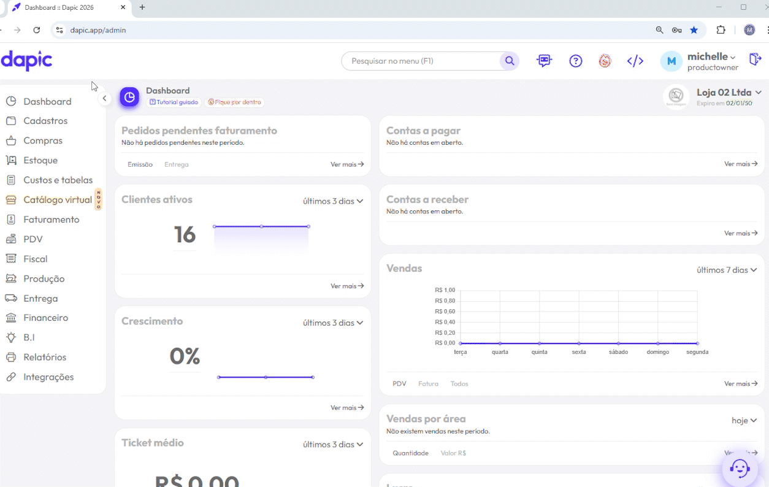The image size is (769, 487).
Task: Click the developer code brackets icon
Action: [635, 61]
